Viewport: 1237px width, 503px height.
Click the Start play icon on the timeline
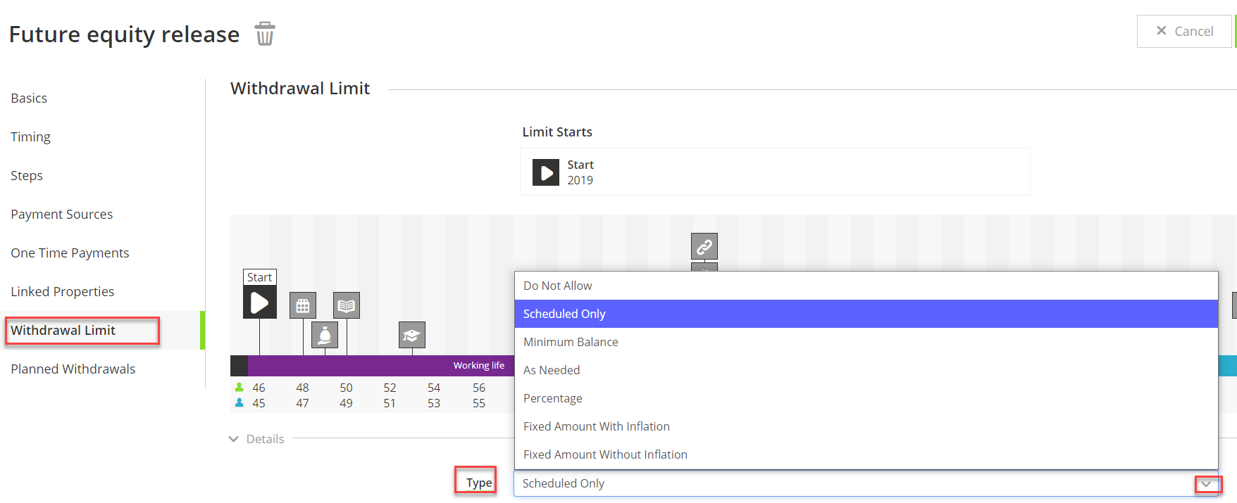260,303
